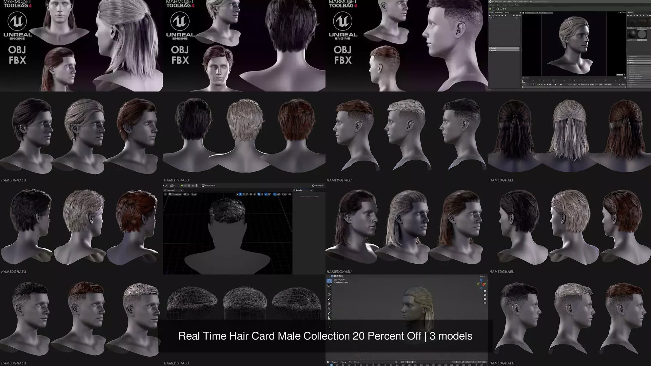Click the Perspective view mode button
The height and width of the screenshot is (366, 651).
point(175,194)
